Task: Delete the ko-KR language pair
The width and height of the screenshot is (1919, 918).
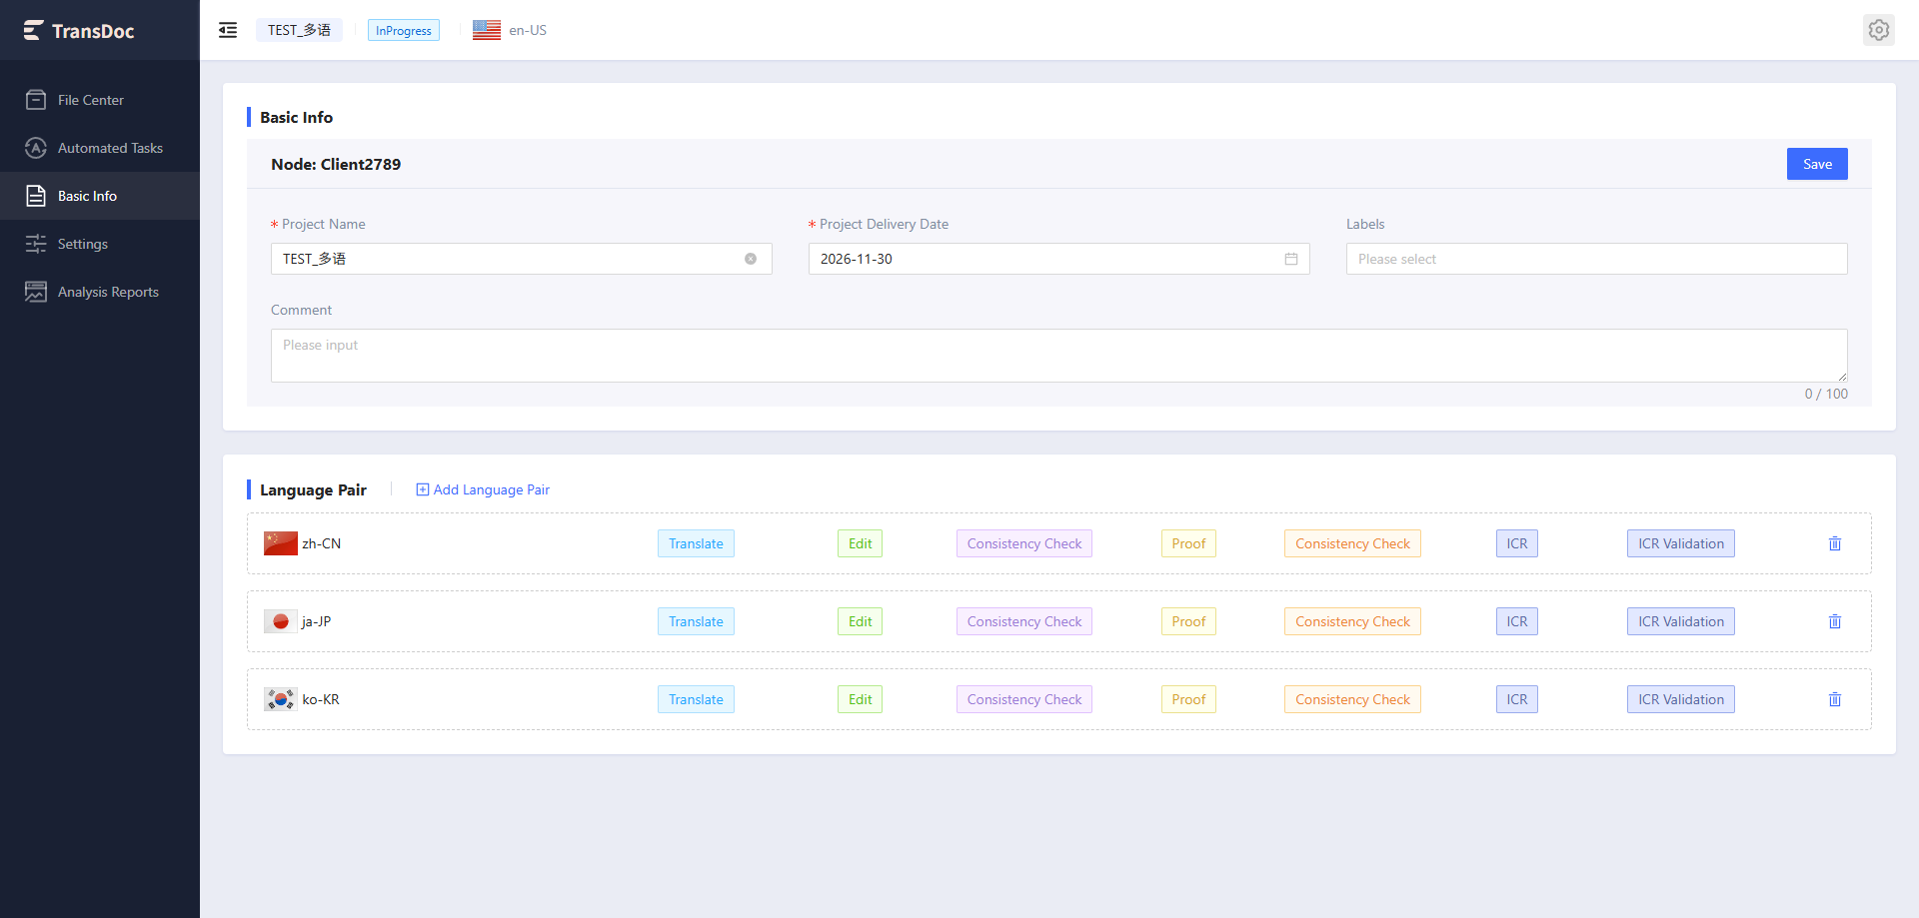Action: [x=1835, y=699]
